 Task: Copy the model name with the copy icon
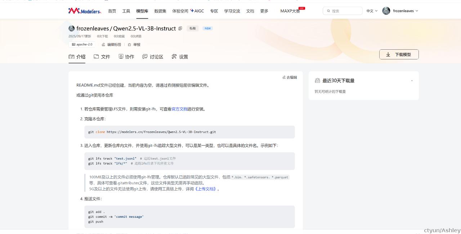click(x=180, y=28)
